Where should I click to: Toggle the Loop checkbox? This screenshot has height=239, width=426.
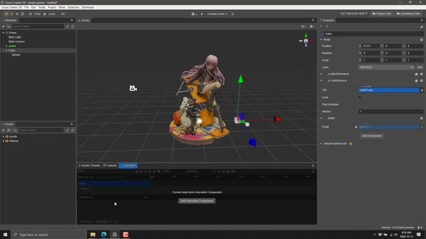pos(360,98)
